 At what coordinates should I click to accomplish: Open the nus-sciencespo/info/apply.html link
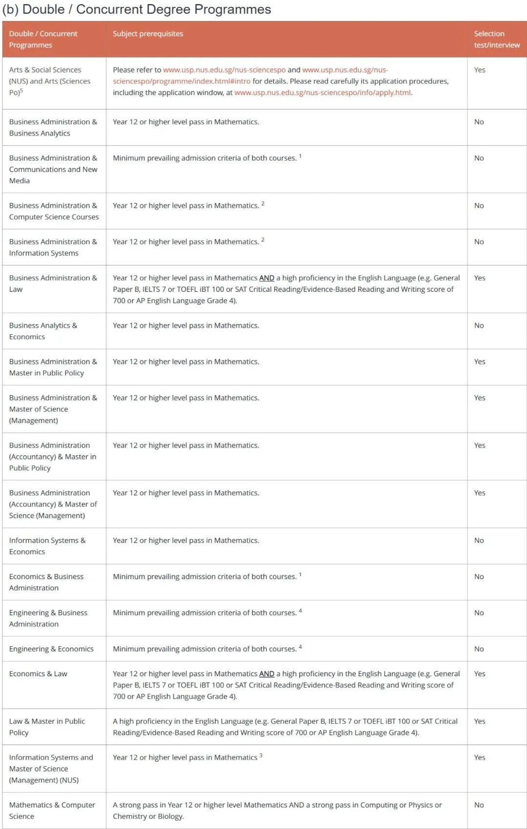click(323, 92)
